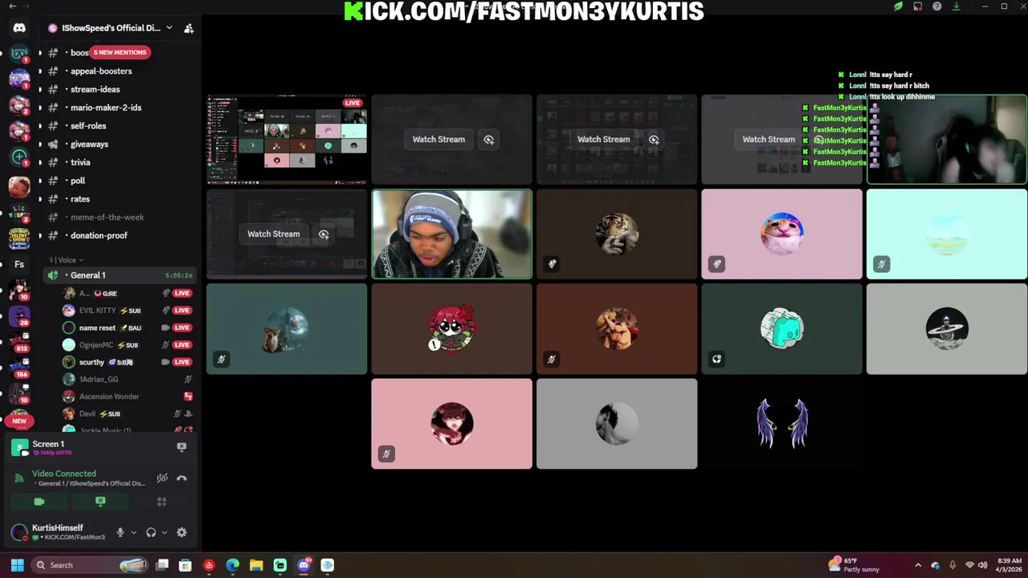Open the activities launcher icon
Viewport: 1028px width, 578px height.
161,502
